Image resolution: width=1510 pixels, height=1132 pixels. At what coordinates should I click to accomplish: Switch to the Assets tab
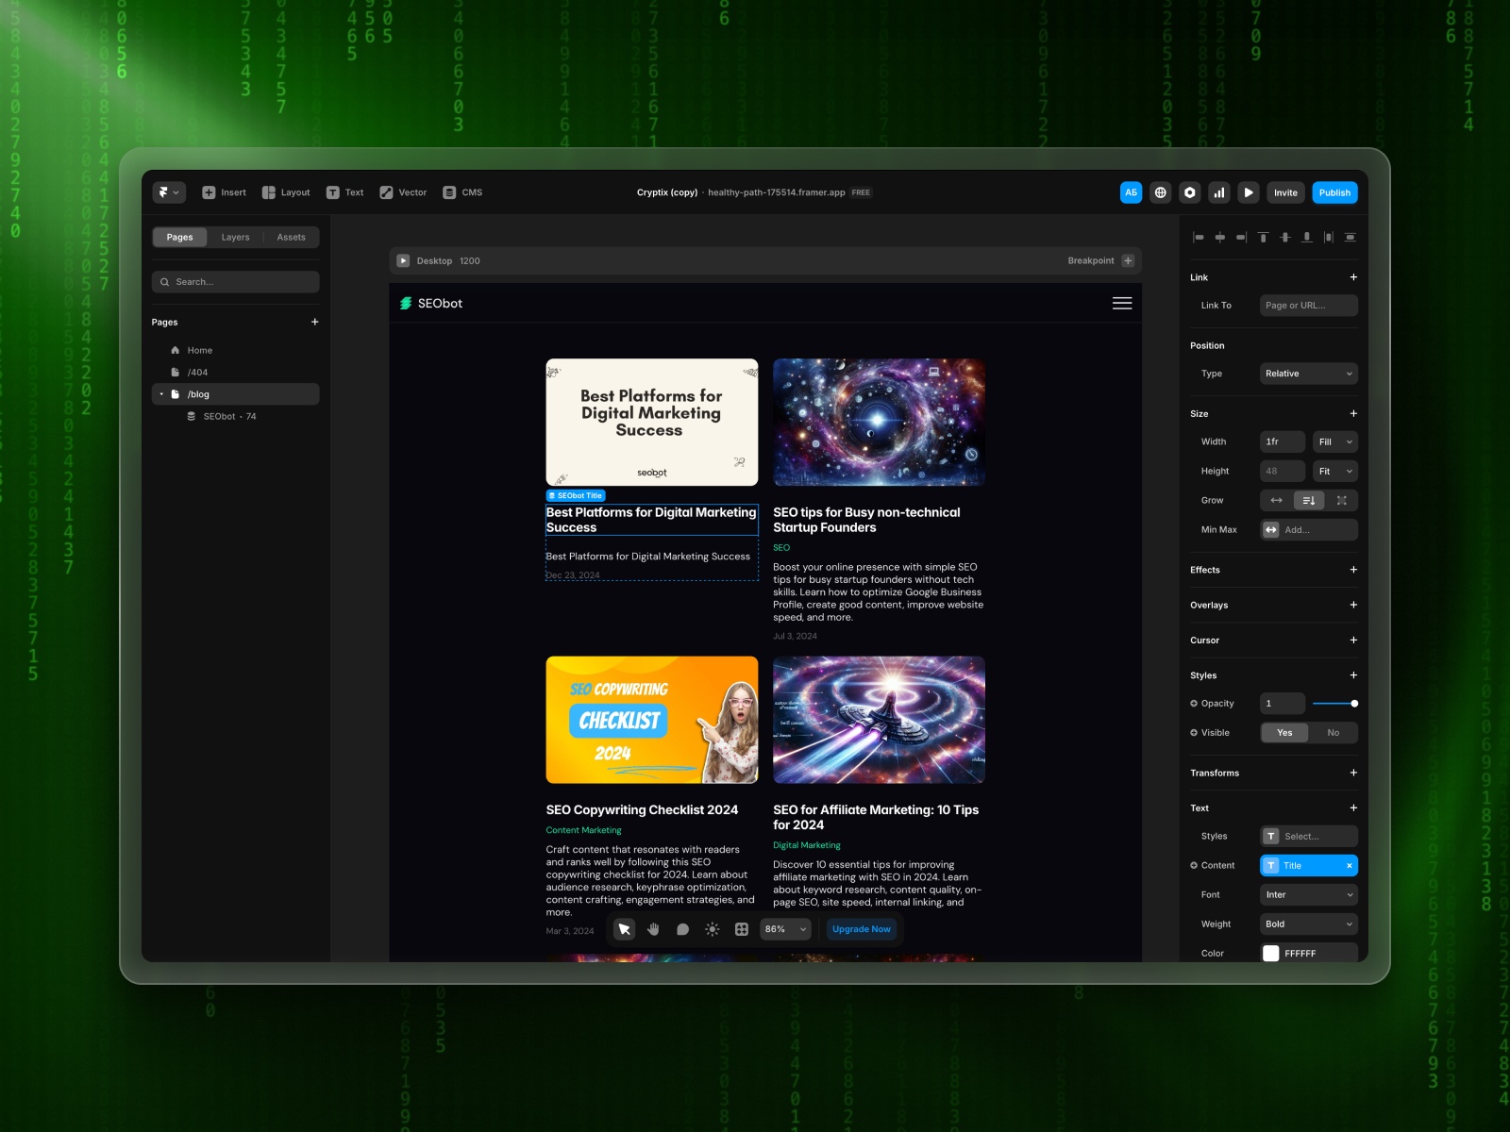[x=291, y=237]
